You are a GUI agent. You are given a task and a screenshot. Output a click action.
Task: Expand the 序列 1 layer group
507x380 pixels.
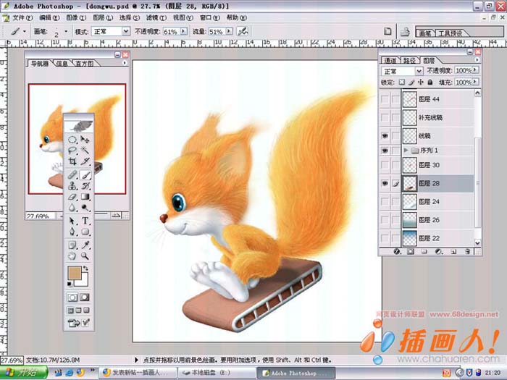click(406, 151)
